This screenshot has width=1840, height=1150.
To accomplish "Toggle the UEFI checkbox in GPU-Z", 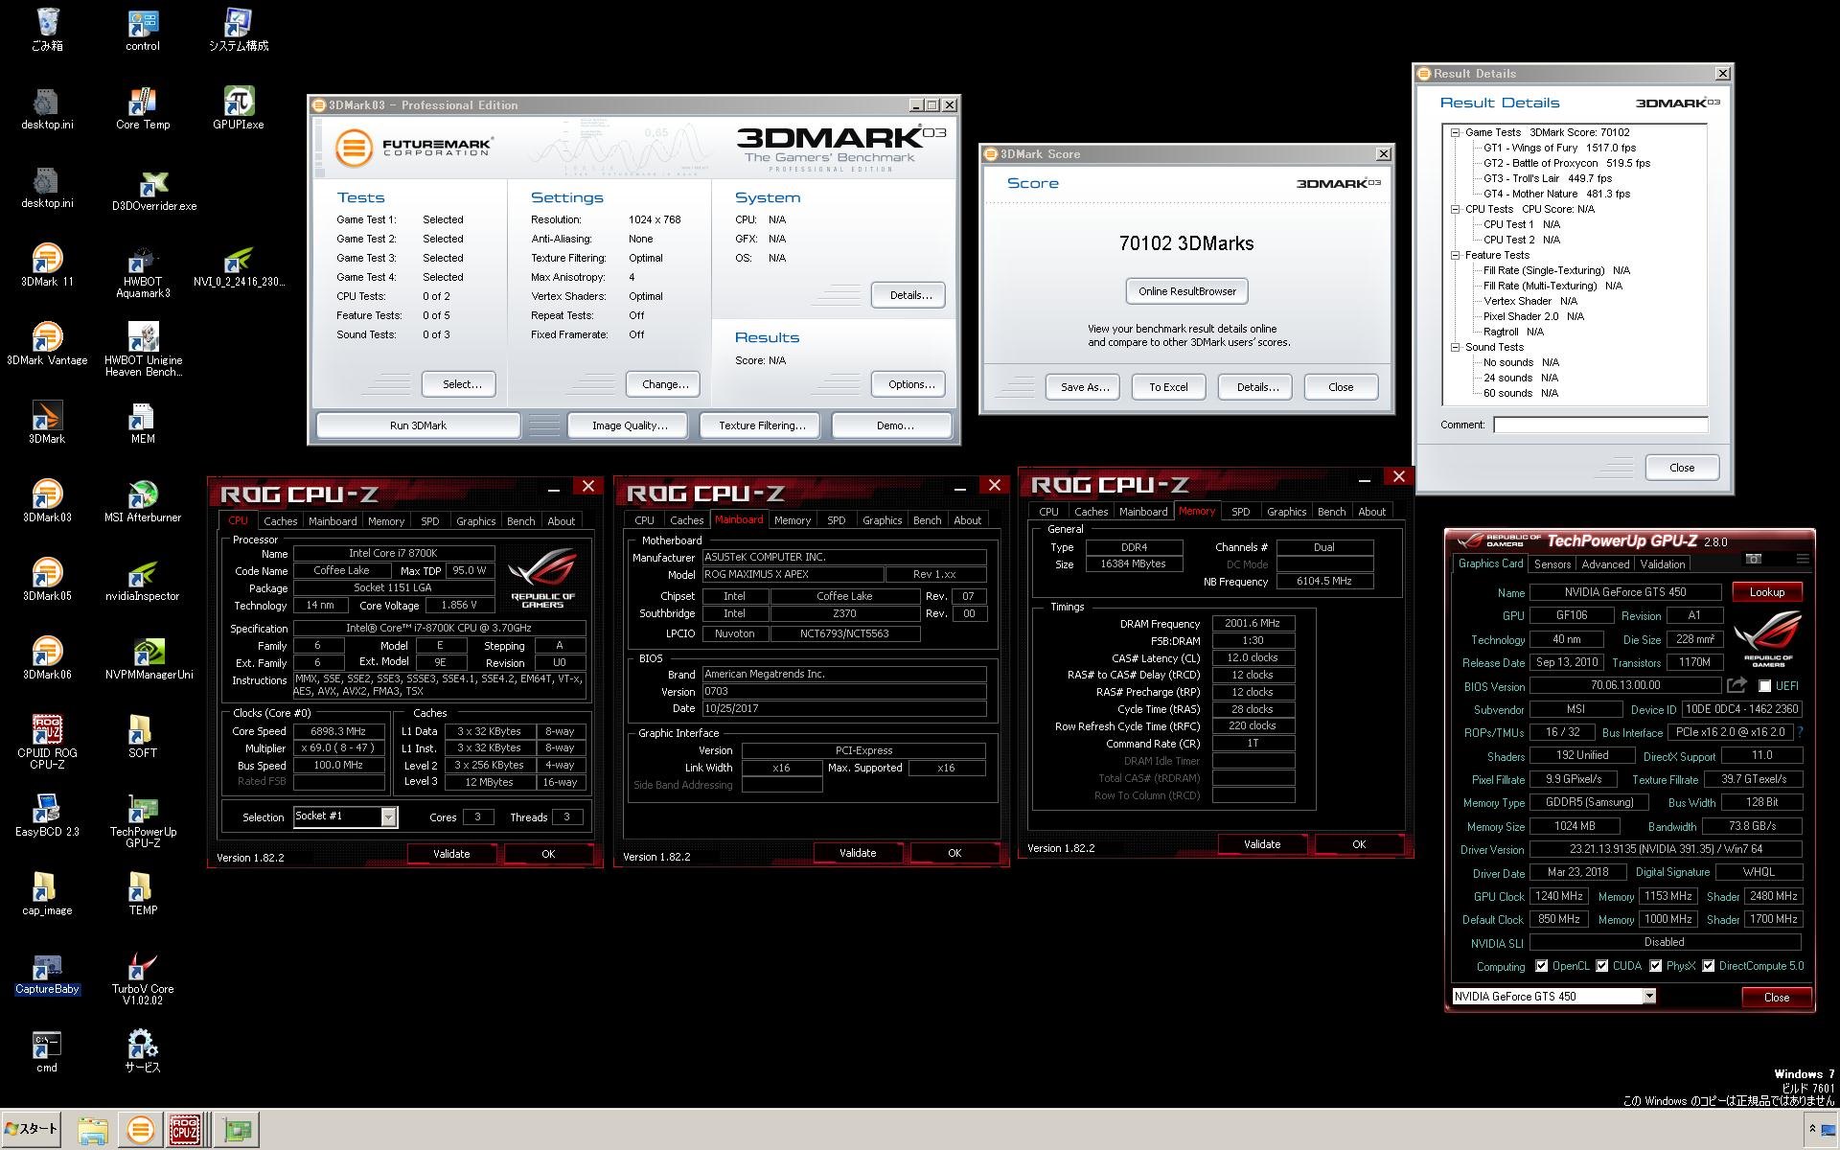I will [x=1764, y=686].
